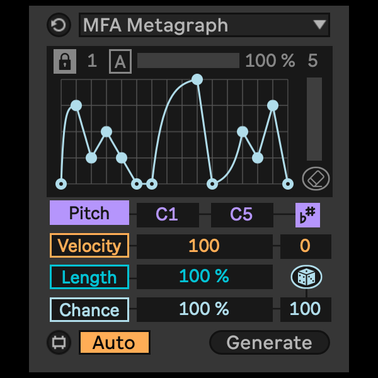
Task: Click the vertical slider beside the graph
Action: (314, 119)
